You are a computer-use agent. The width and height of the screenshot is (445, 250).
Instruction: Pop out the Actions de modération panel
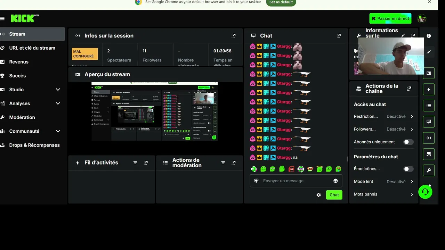234,162
